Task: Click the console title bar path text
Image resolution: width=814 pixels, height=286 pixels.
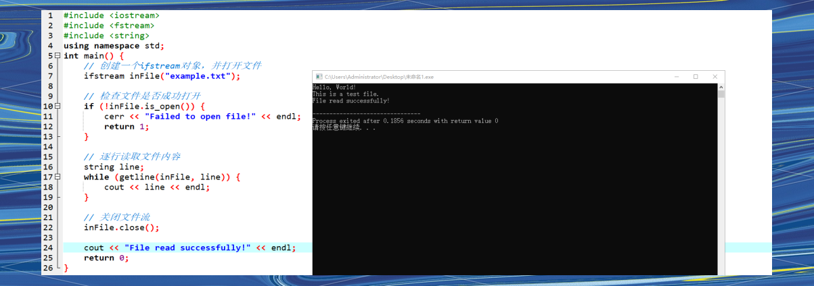Action: [379, 77]
